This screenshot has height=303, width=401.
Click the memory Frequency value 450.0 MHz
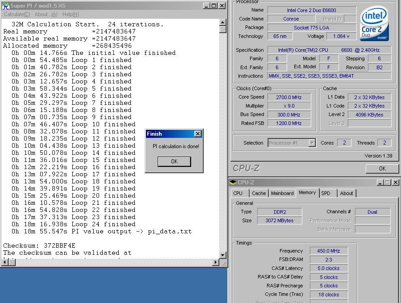[329, 251]
